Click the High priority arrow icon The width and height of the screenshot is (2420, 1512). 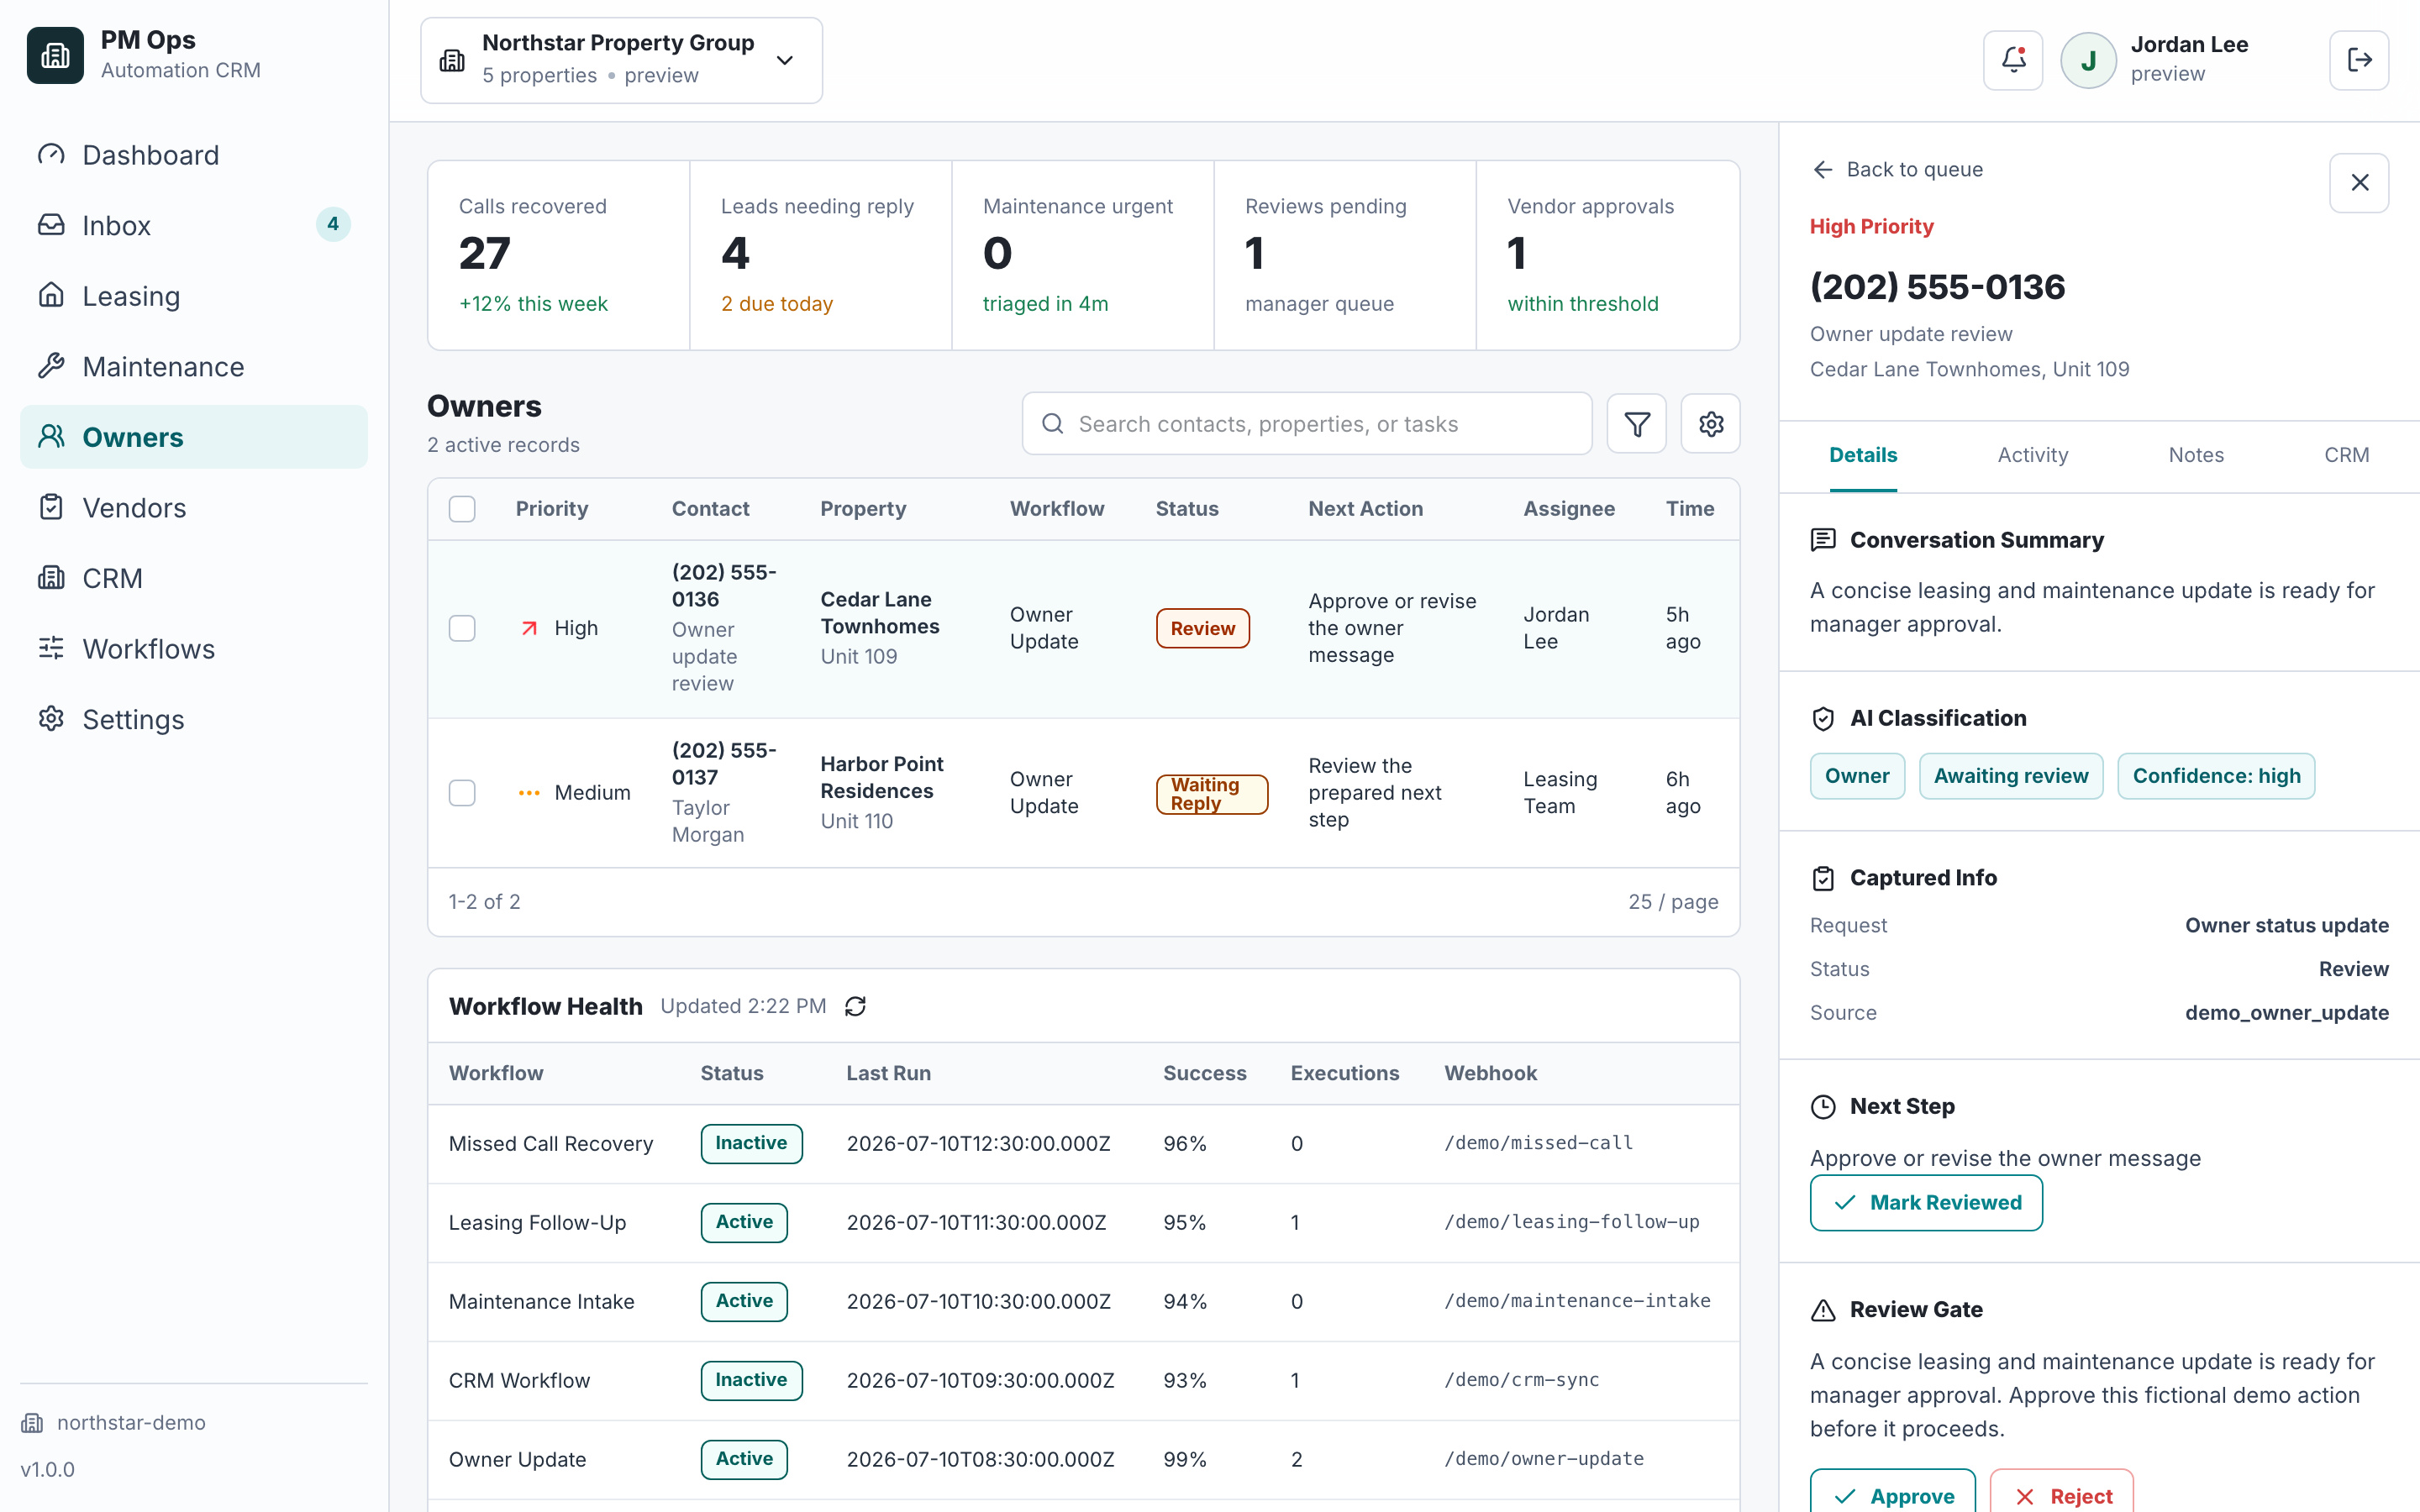[529, 628]
